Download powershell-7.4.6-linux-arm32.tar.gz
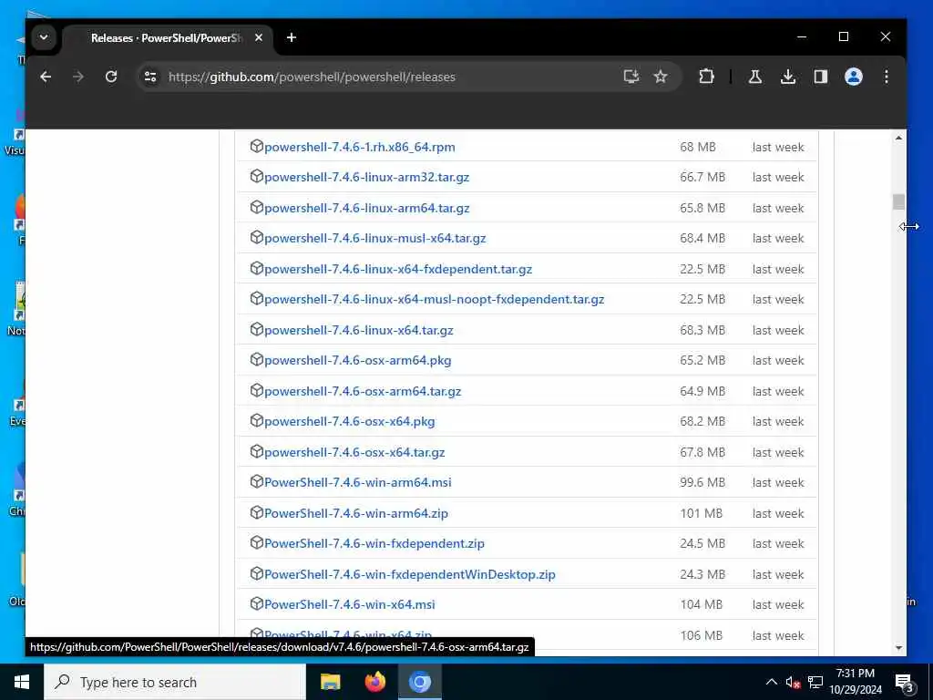This screenshot has width=933, height=700. [x=366, y=178]
